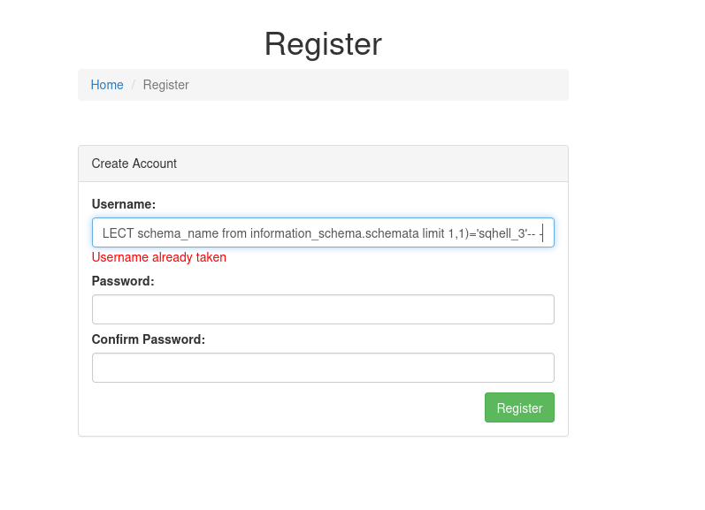
Task: Click the empty Password field
Action: 323,309
